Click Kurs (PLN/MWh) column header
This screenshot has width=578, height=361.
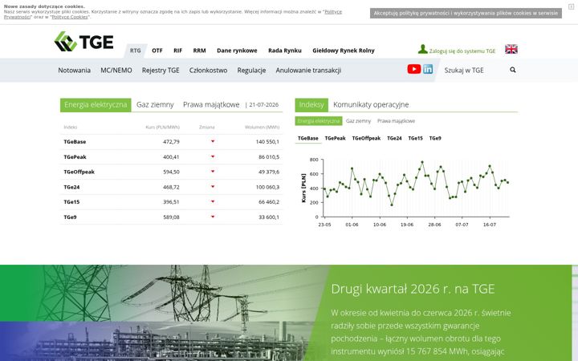162,127
